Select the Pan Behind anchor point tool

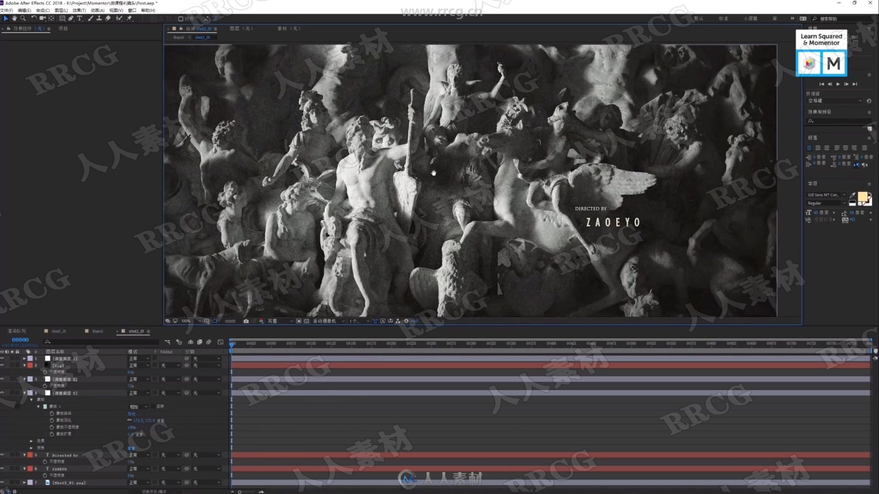[x=51, y=18]
